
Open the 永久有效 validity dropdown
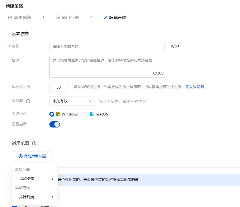click(72, 101)
